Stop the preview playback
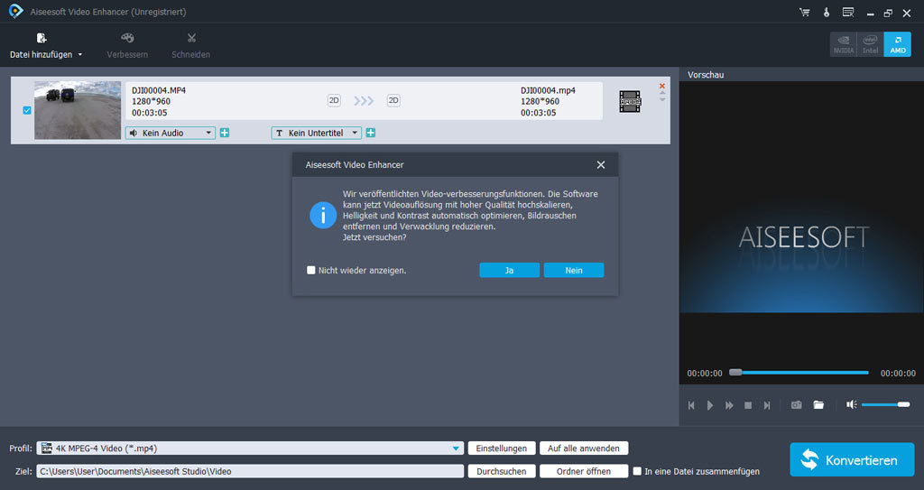Screen dimensions: 924x490 point(748,405)
